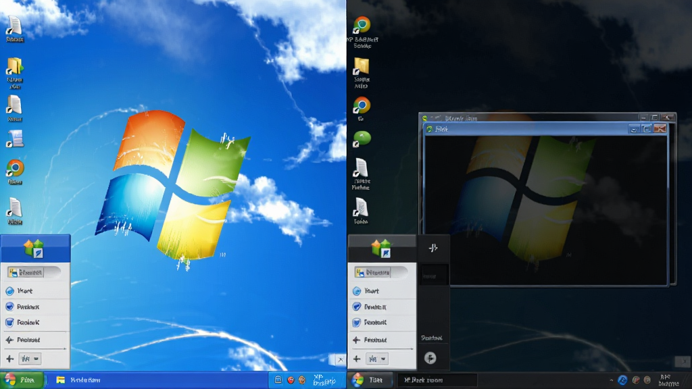Viewport: 692px width, 389px height.
Task: Open the folder icon on the blue desktop
Action: 15,67
